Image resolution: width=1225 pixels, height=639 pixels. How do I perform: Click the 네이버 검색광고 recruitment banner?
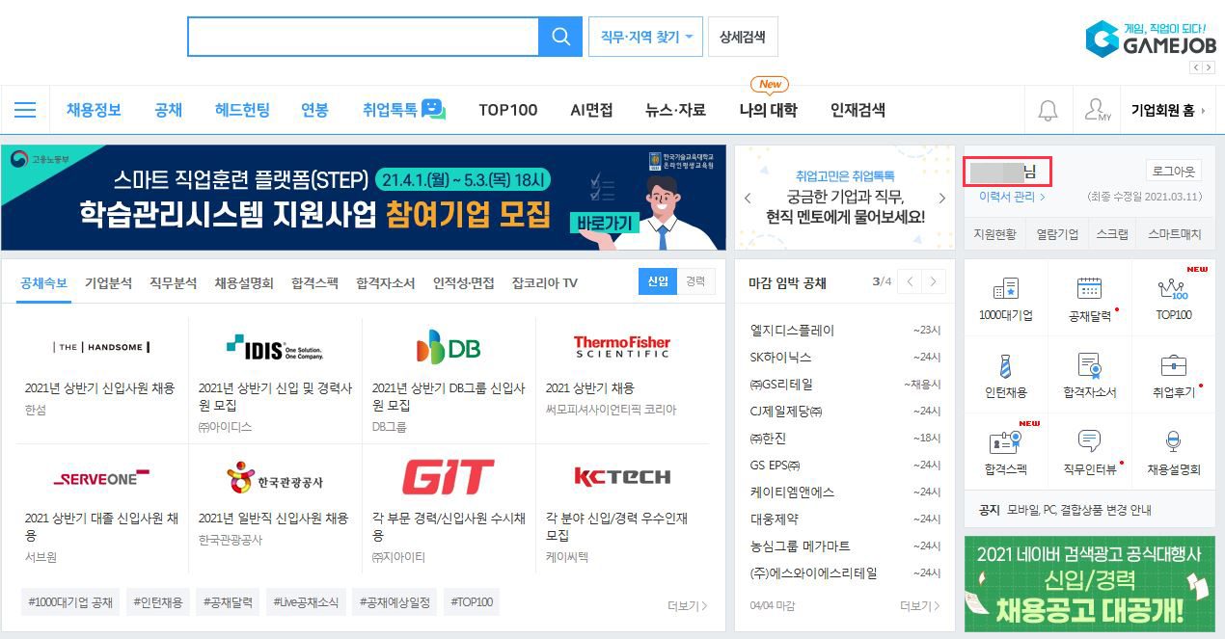pos(1090,584)
